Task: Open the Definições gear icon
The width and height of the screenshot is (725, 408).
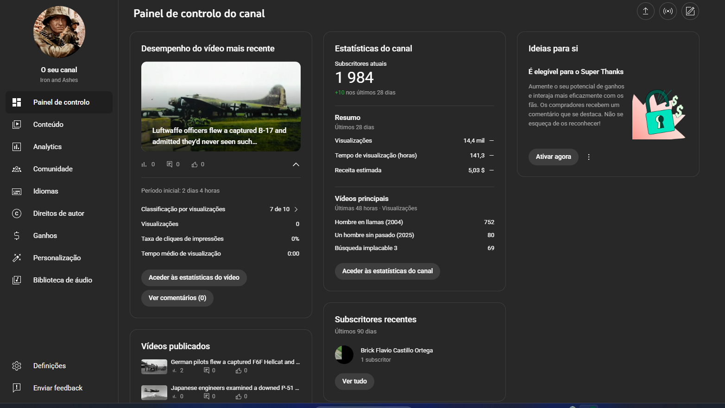Action: coord(17,366)
